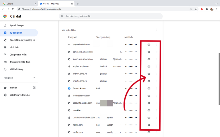Open the extensions puzzle icon

[x=207, y=9]
